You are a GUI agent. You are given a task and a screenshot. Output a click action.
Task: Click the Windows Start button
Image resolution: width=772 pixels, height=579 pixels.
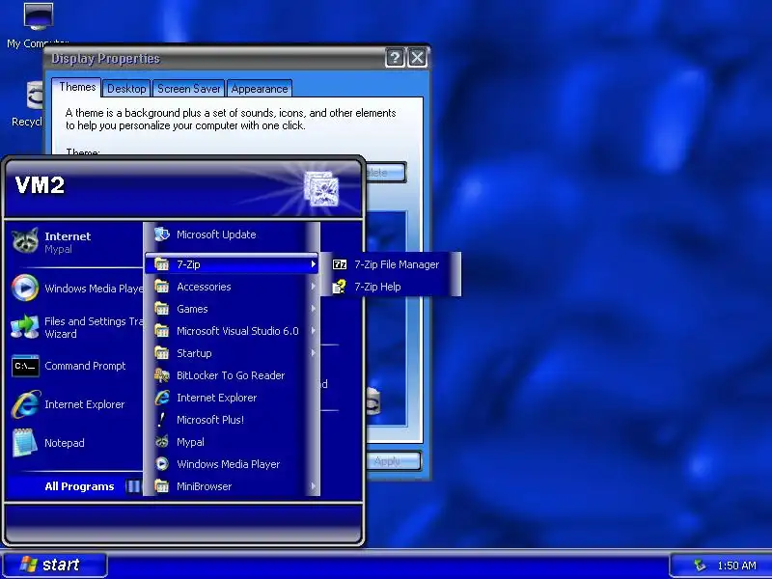pyautogui.click(x=55, y=565)
